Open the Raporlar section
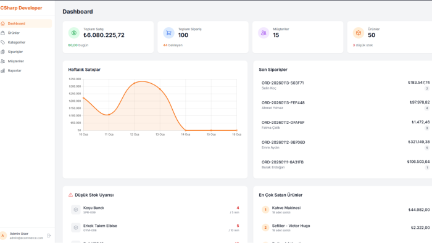Screen dimensions: 432x243 tap(26, 70)
